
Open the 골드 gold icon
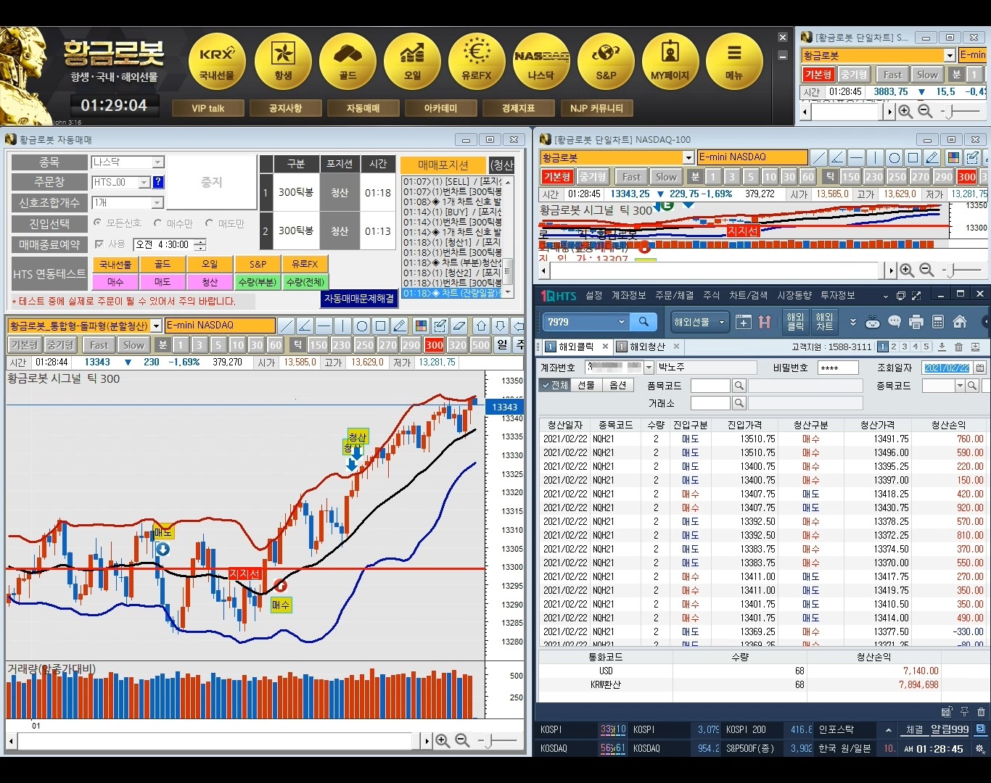[347, 62]
